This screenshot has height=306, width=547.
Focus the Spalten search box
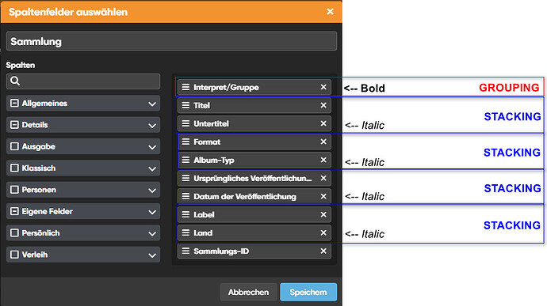click(x=83, y=81)
